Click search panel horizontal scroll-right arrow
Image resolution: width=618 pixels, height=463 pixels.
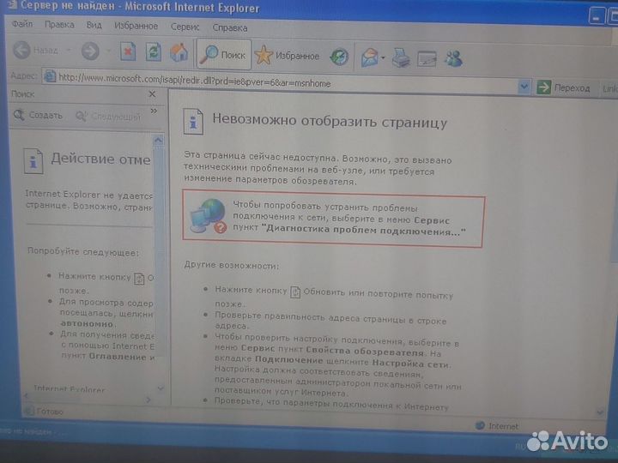coord(148,400)
